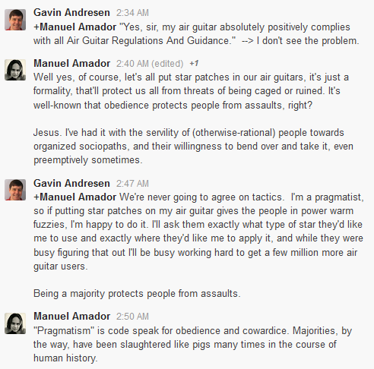The image size is (374, 369).
Task: Click the "I don't see the problem" text
Action: (x=308, y=41)
